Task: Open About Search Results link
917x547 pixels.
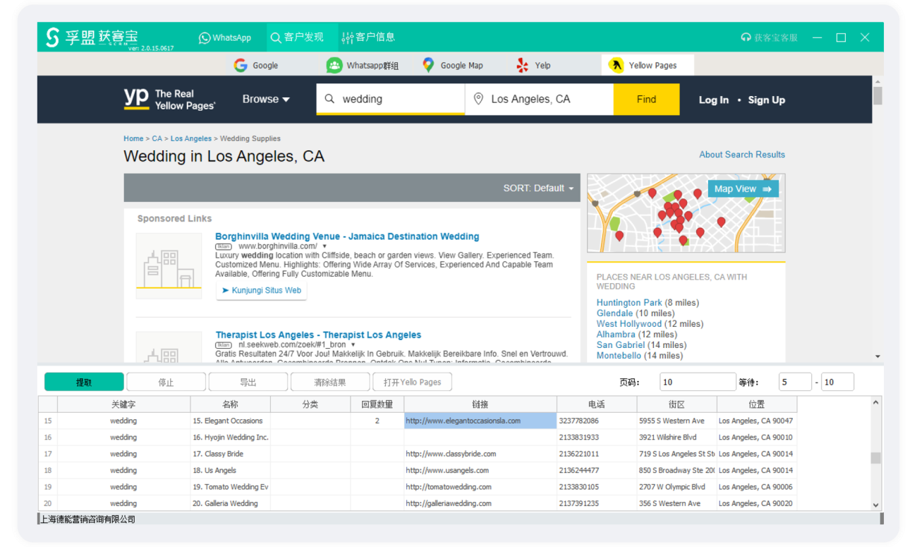Action: (742, 155)
